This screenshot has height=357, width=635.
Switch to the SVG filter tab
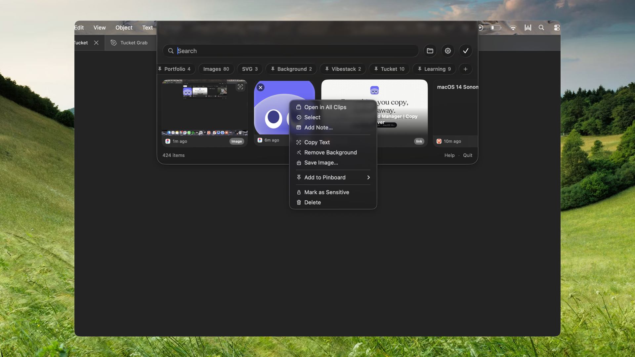[x=250, y=69]
